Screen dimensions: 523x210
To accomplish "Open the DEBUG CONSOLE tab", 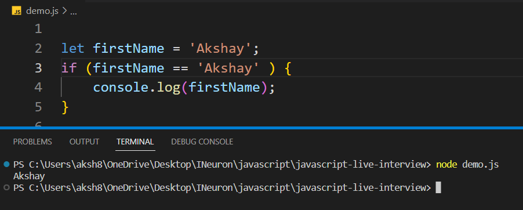I will click(x=202, y=142).
